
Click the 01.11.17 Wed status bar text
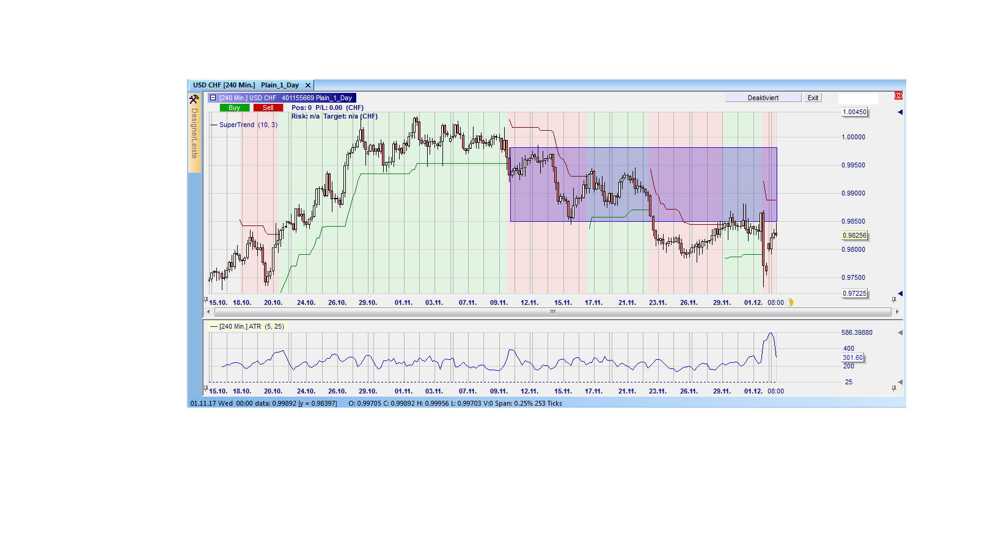[211, 403]
